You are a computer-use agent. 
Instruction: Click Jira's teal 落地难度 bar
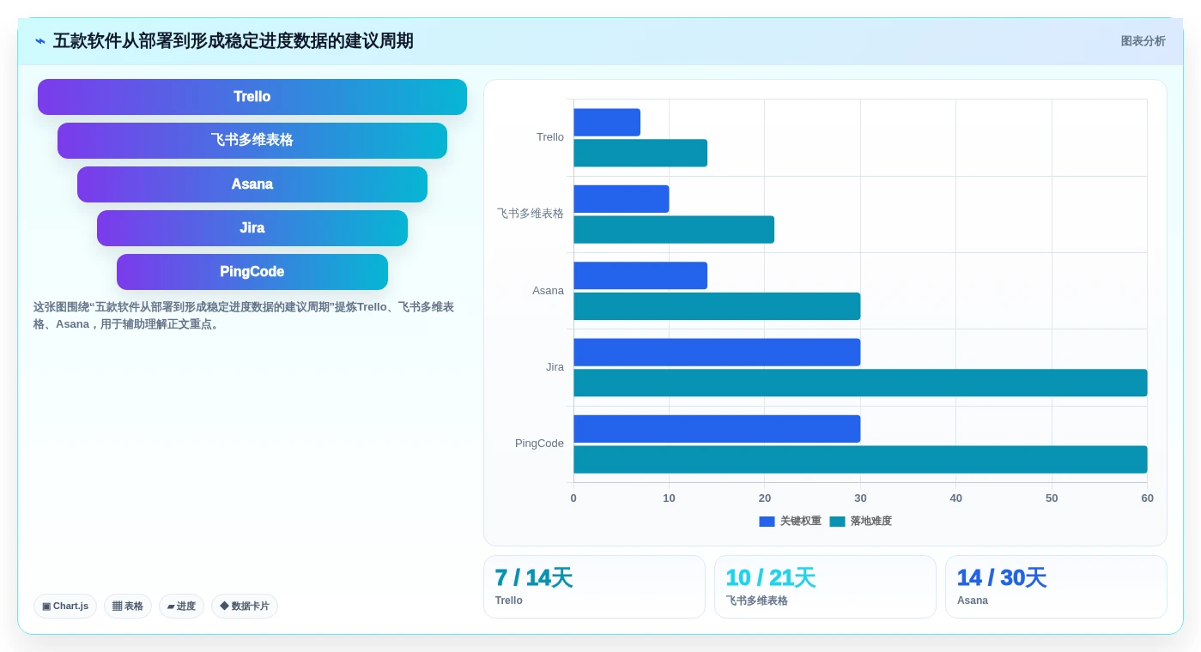coord(860,383)
